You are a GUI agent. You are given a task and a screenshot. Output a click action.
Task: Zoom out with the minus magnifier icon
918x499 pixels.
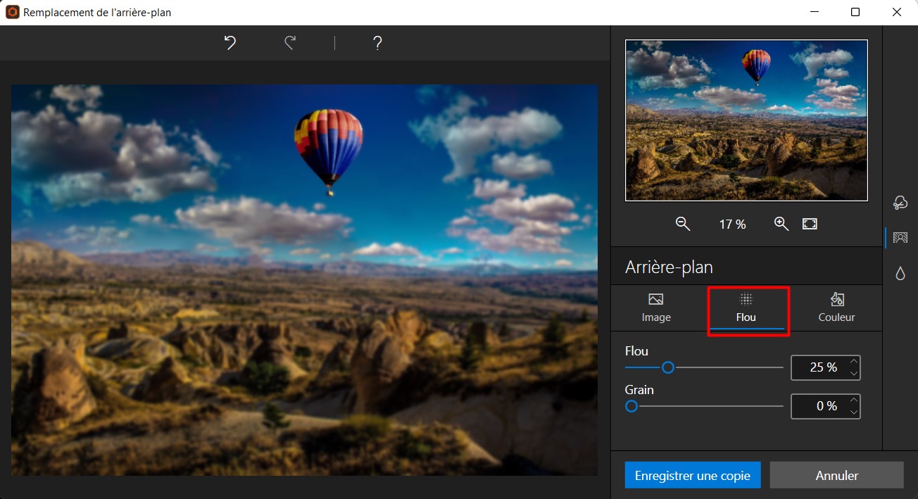682,224
